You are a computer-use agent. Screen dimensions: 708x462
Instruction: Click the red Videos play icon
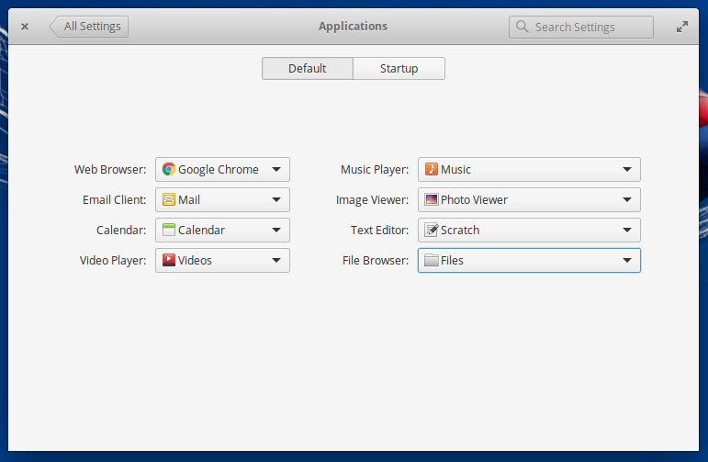pos(169,260)
